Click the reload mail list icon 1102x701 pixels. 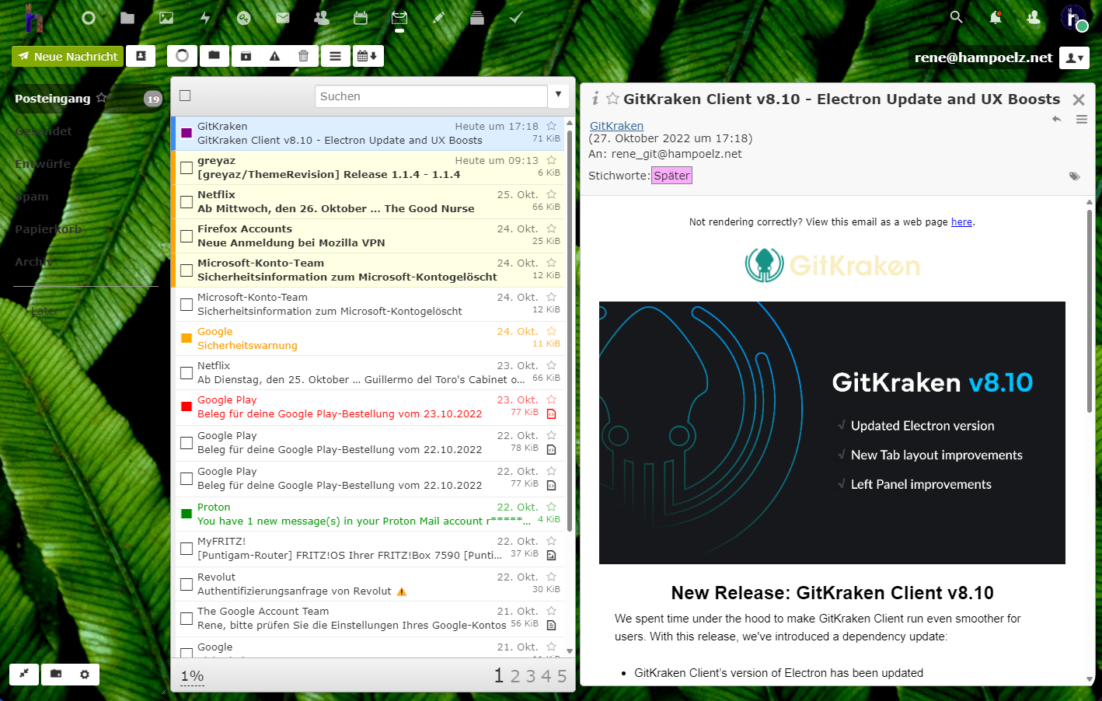tap(182, 56)
